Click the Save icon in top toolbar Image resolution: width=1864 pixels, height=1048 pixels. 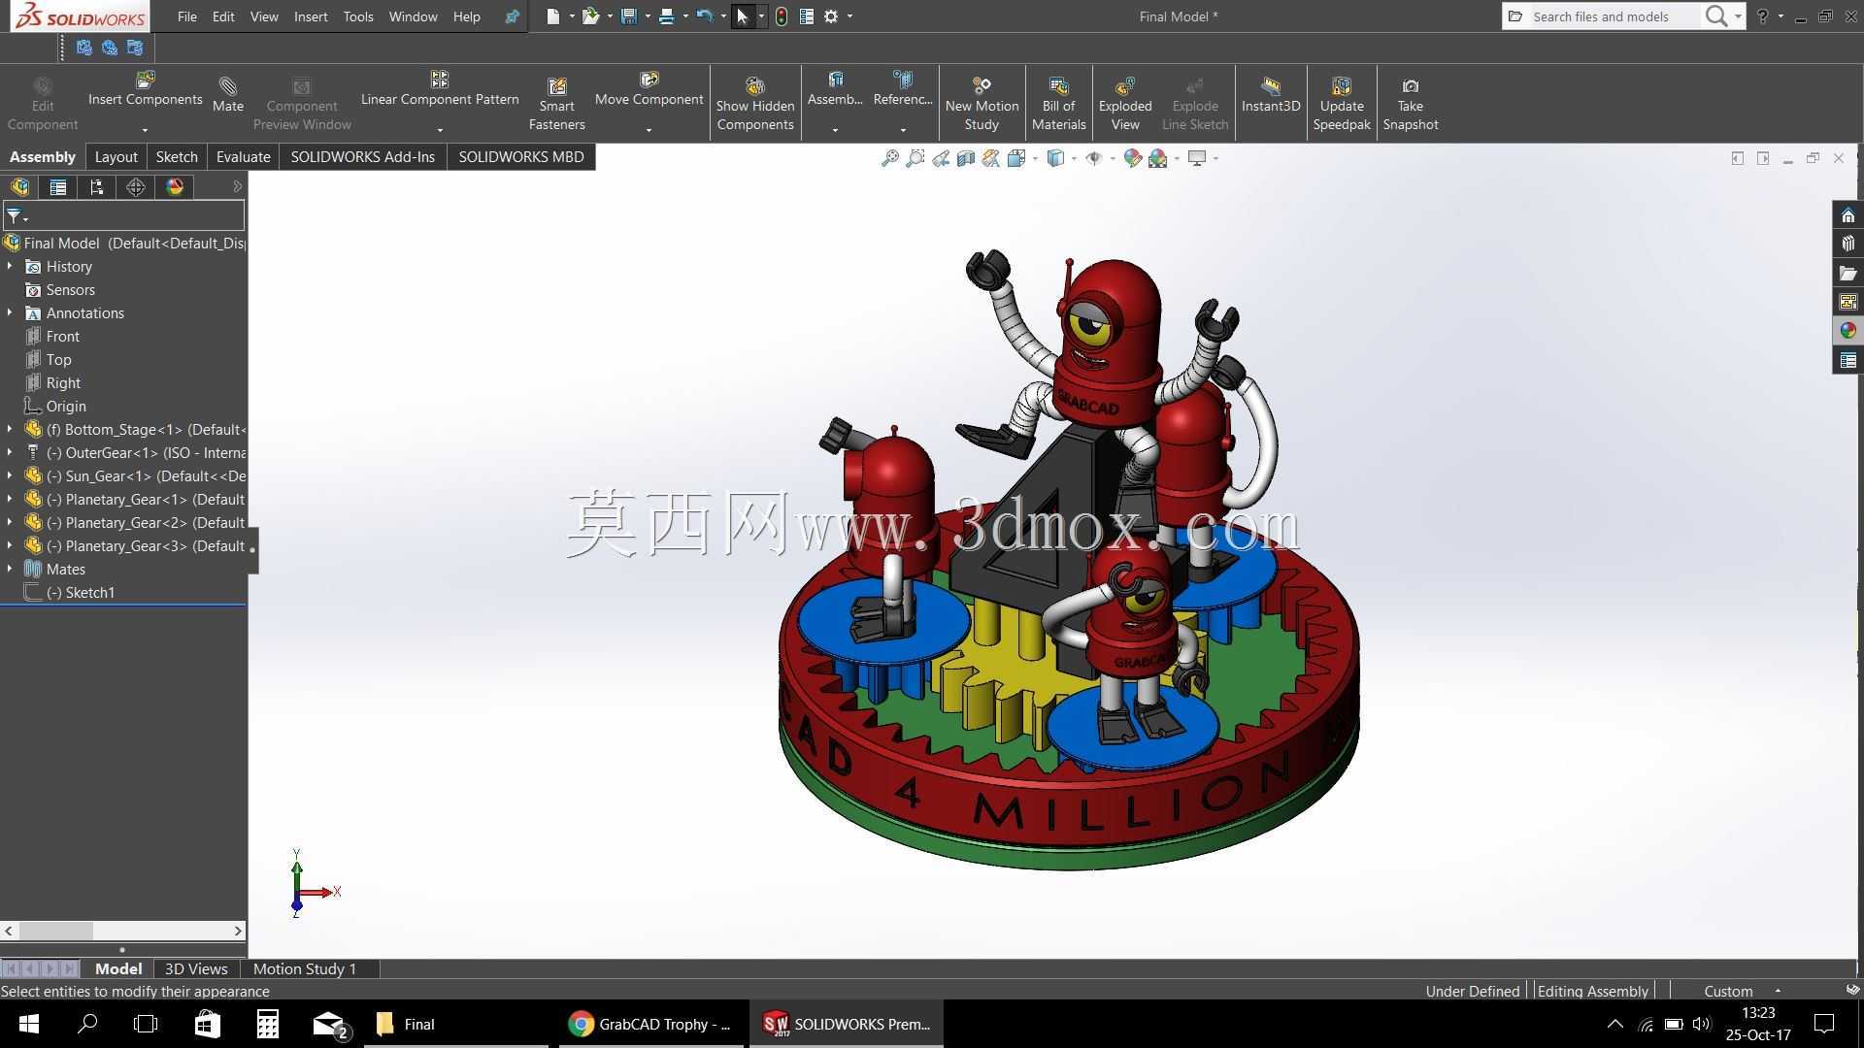[x=629, y=16]
